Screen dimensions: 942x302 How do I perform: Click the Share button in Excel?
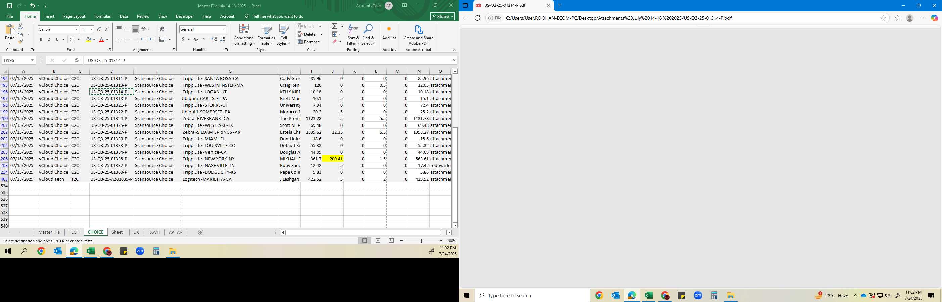point(442,16)
